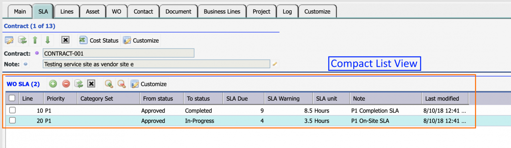Open the Business Lines tab

[222, 12]
